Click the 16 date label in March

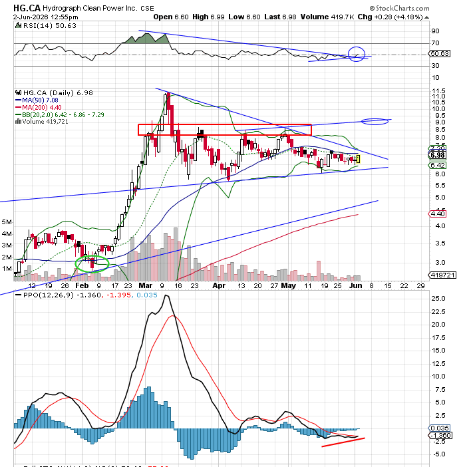pos(178,285)
